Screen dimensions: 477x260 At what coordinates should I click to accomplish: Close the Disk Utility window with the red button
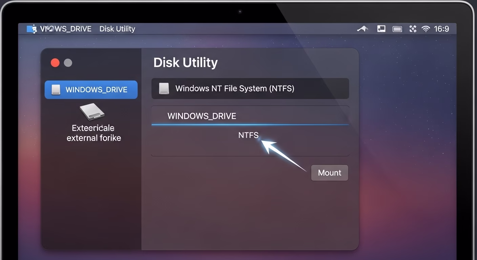(x=55, y=63)
